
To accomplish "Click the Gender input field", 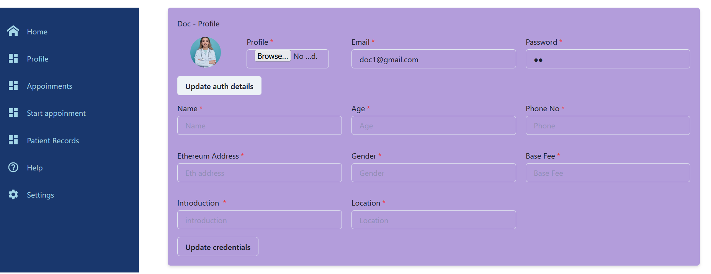I will click(434, 173).
